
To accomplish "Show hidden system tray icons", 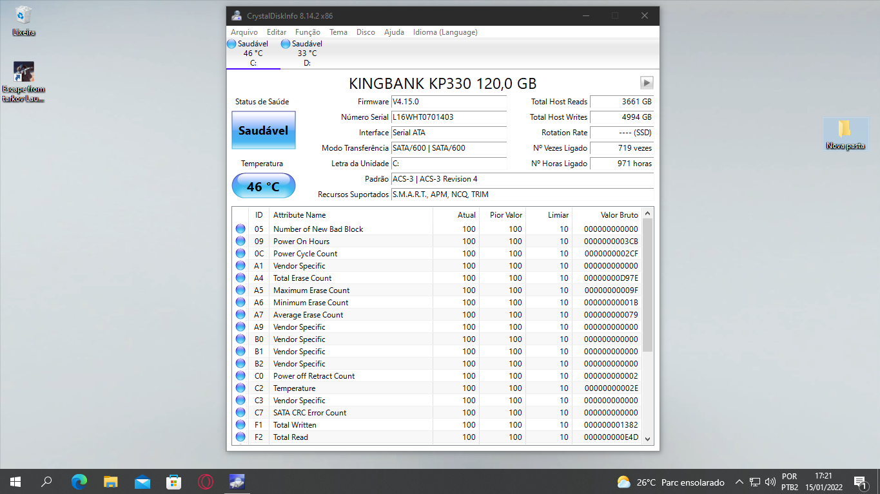I will click(739, 482).
